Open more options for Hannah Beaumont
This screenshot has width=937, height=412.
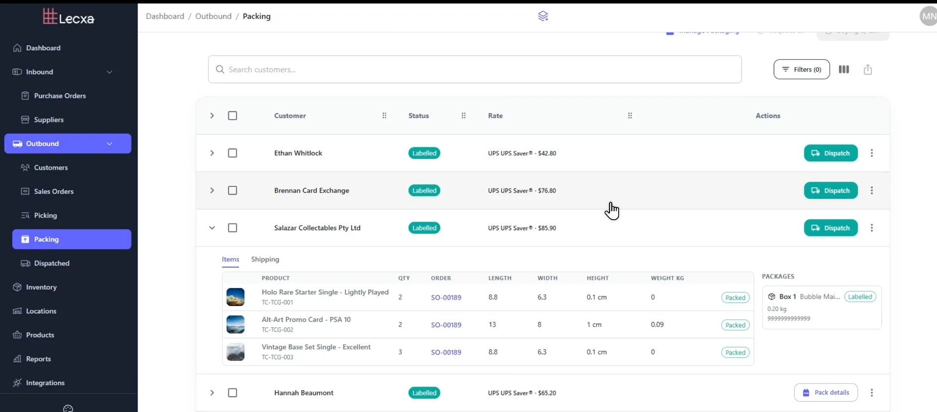point(872,393)
